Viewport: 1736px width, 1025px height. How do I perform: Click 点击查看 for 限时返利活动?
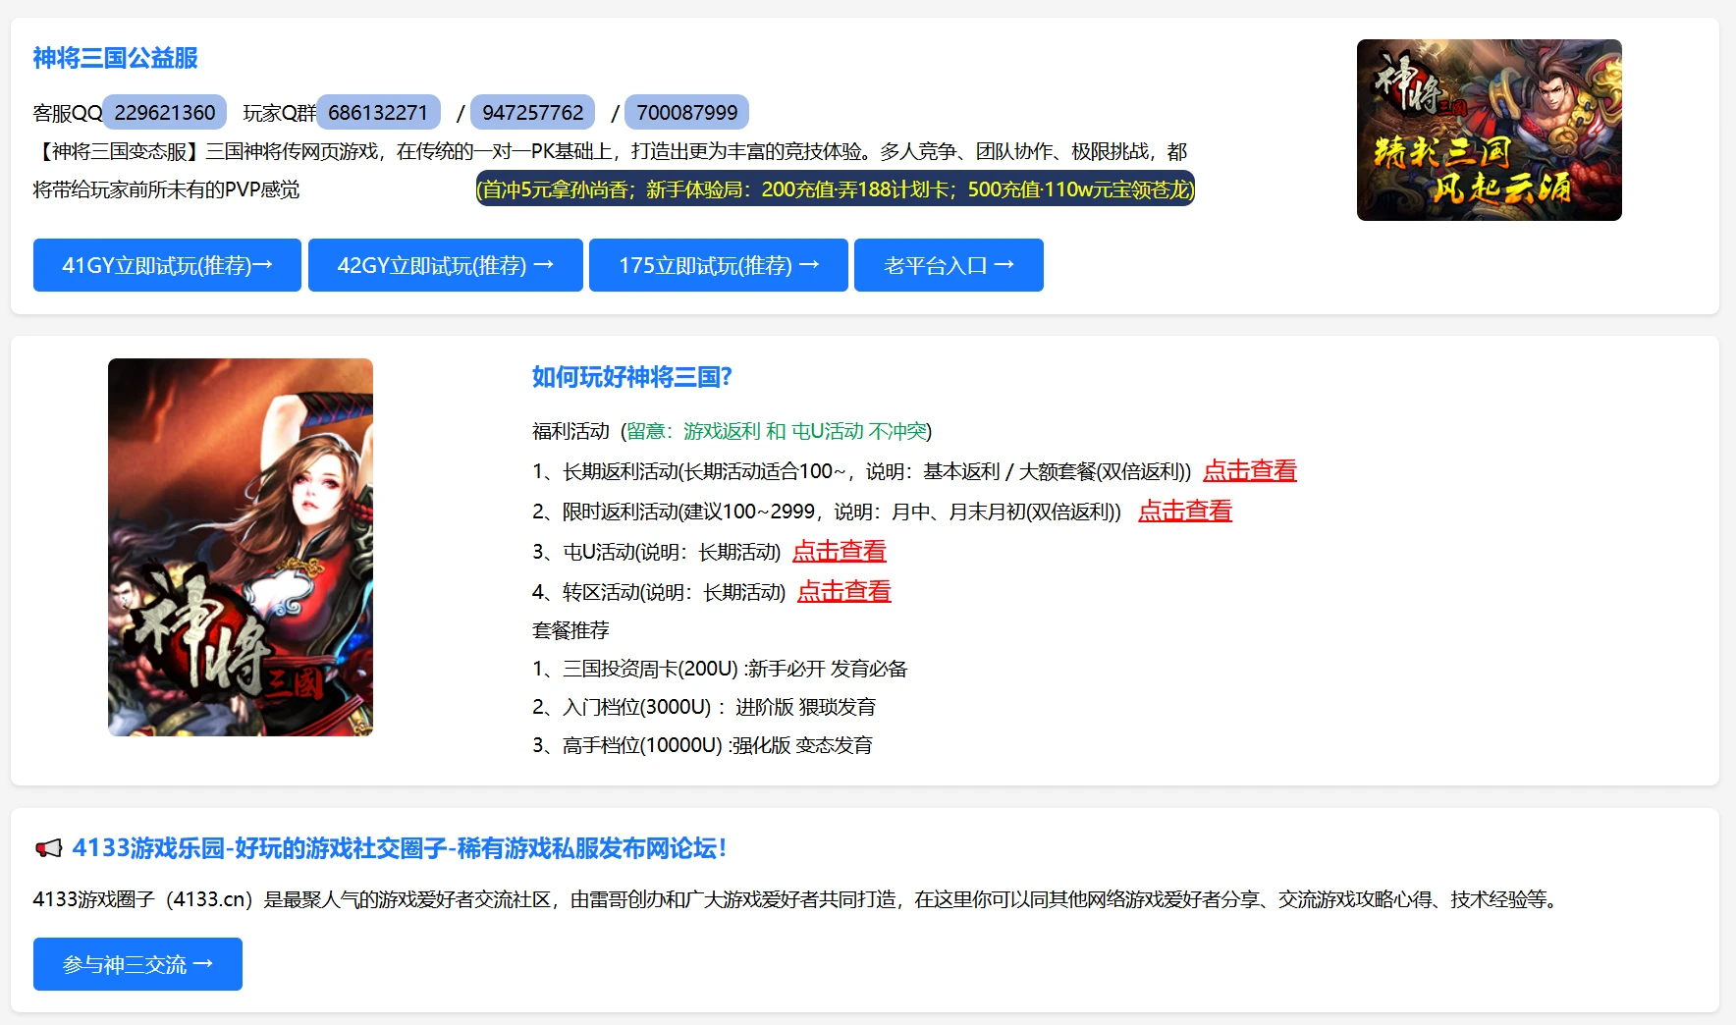pyautogui.click(x=1185, y=511)
